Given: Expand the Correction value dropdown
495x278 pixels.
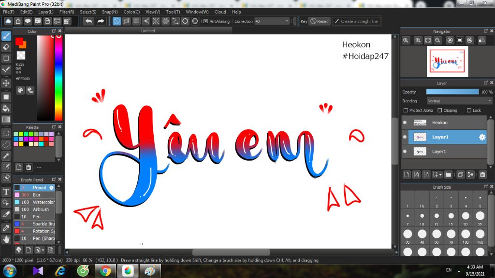Looking at the screenshot, I should pyautogui.click(x=287, y=21).
